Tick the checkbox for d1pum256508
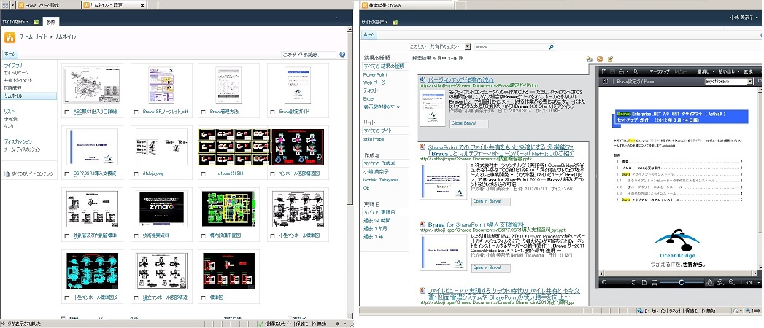This screenshot has height=328, width=764. tap(204, 174)
